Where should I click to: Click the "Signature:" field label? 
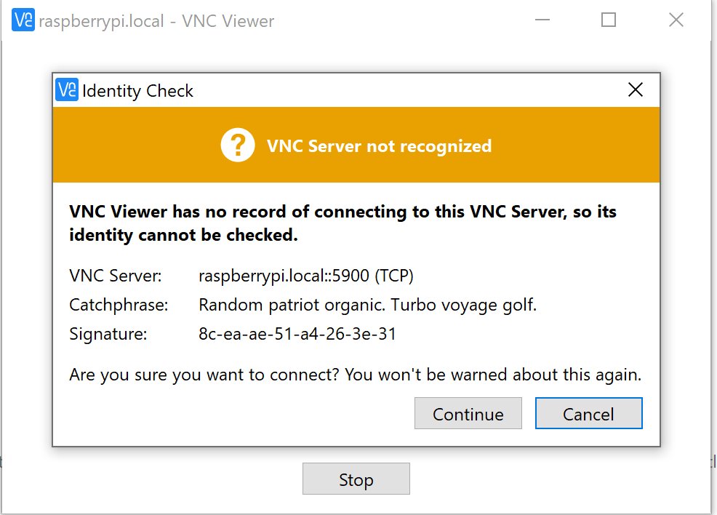tap(108, 335)
